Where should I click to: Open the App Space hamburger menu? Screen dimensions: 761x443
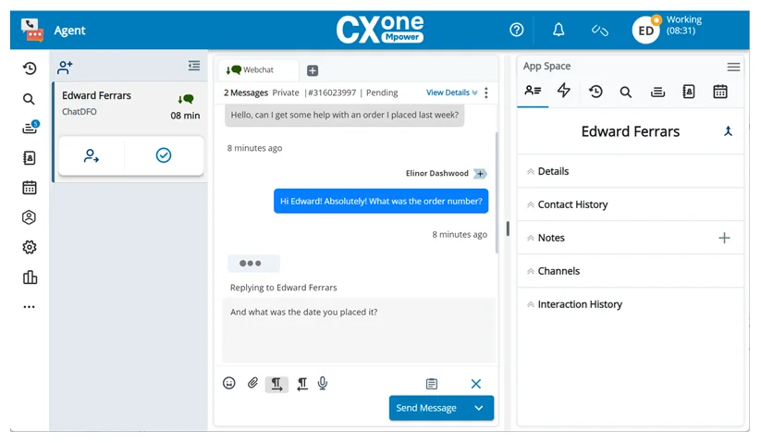tap(733, 67)
